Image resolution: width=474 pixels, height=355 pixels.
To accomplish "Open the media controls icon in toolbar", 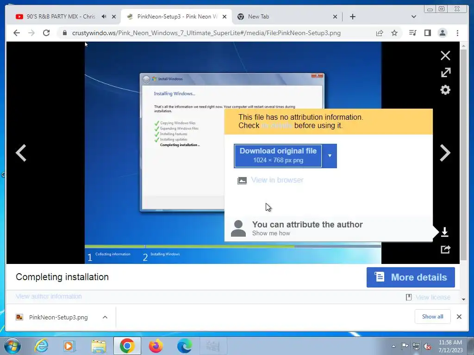I will point(412,33).
